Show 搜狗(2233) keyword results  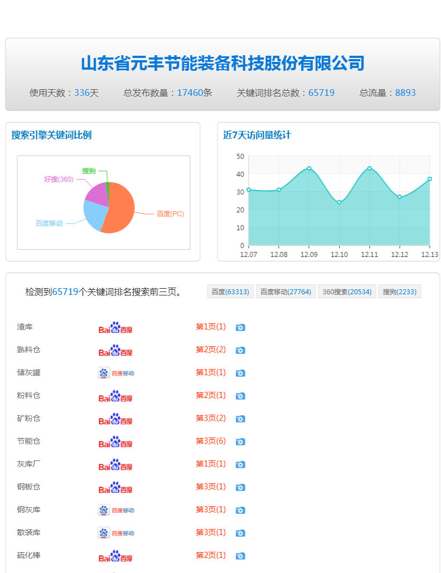[x=399, y=292]
